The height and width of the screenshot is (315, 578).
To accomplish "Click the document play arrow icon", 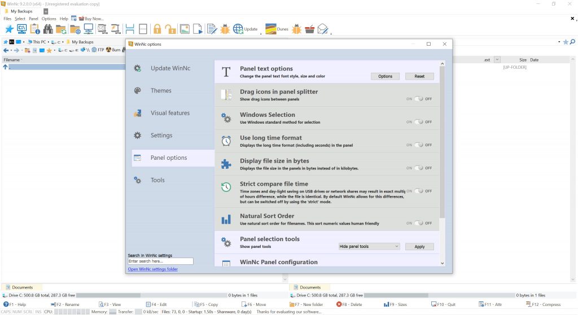I will pyautogui.click(x=198, y=29).
